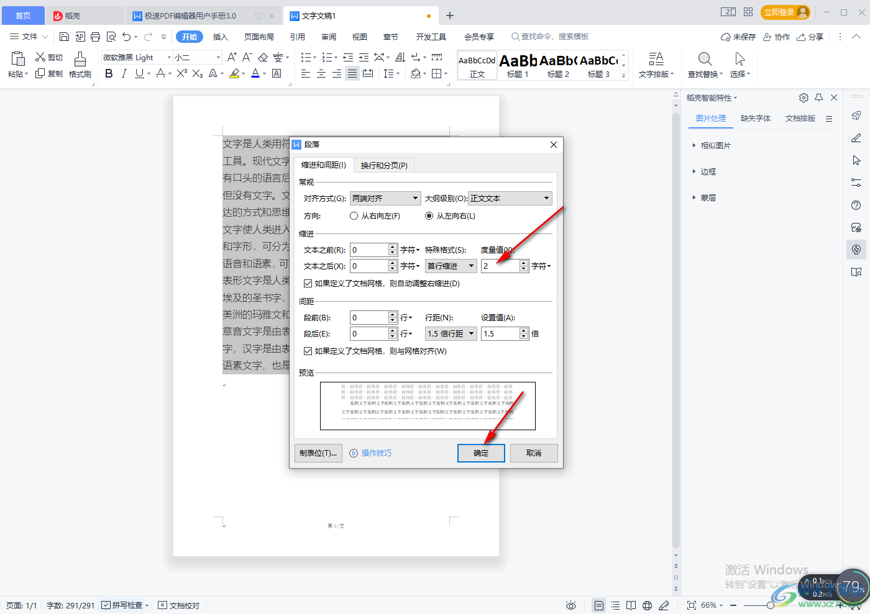Screen dimensions: 870x614
Task: Open the 审阅 ribbon tab
Action: [329, 37]
